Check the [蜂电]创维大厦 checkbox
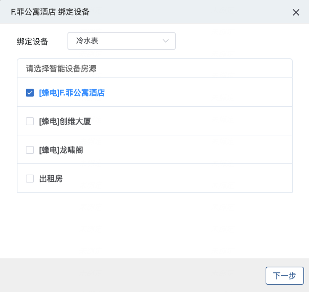 [x=30, y=121]
